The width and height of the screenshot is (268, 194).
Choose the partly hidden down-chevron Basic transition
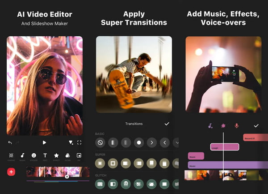176,142
